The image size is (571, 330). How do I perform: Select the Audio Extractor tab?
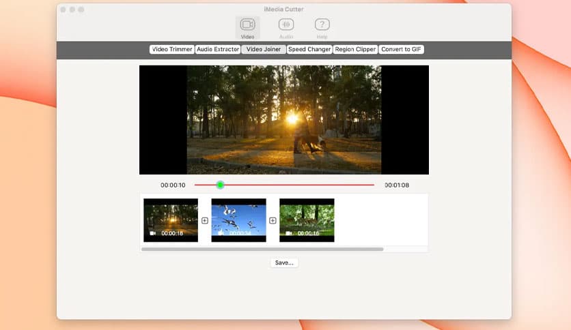pyautogui.click(x=218, y=49)
